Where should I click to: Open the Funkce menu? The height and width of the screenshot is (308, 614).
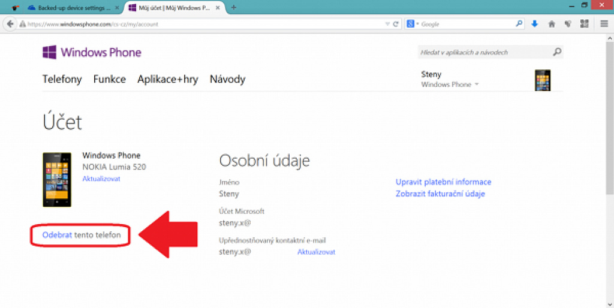point(110,80)
